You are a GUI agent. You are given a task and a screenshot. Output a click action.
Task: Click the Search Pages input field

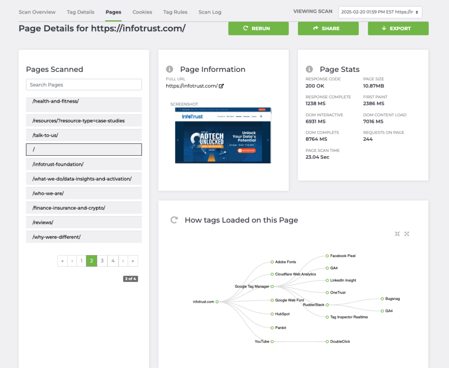[84, 85]
